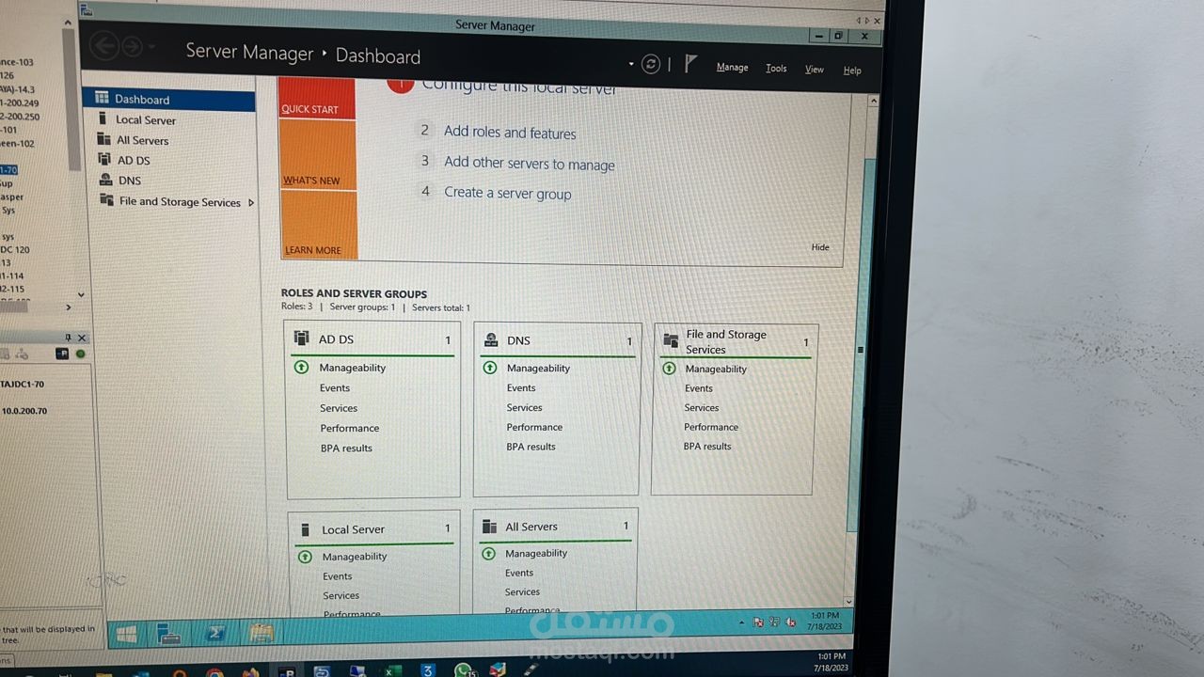Viewport: 1204px width, 677px height.
Task: Select File and Storage Services in navigation
Action: [180, 201]
